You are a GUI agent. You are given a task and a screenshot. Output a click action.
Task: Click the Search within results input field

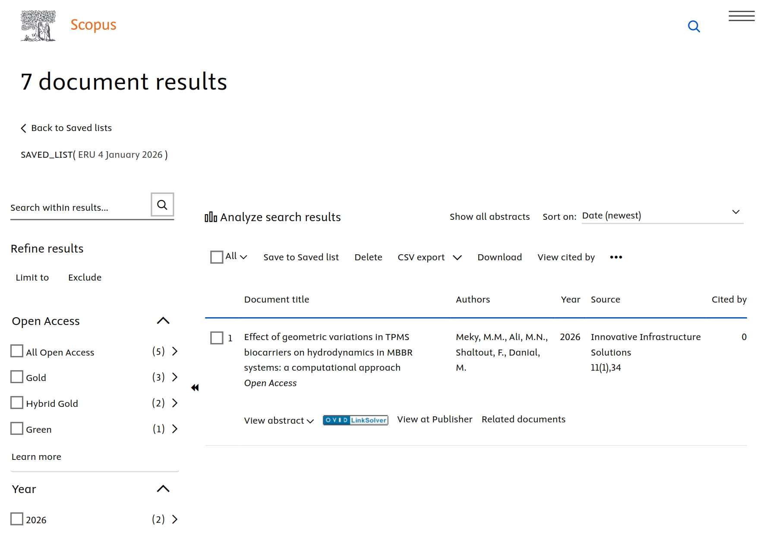coord(78,208)
